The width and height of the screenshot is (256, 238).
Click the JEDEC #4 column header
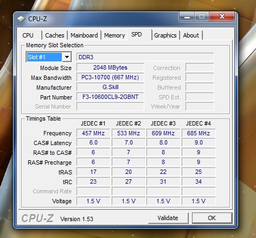click(x=199, y=123)
